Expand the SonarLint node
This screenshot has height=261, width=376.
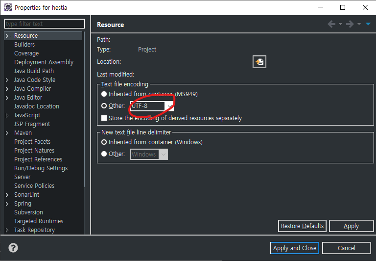click(7, 195)
